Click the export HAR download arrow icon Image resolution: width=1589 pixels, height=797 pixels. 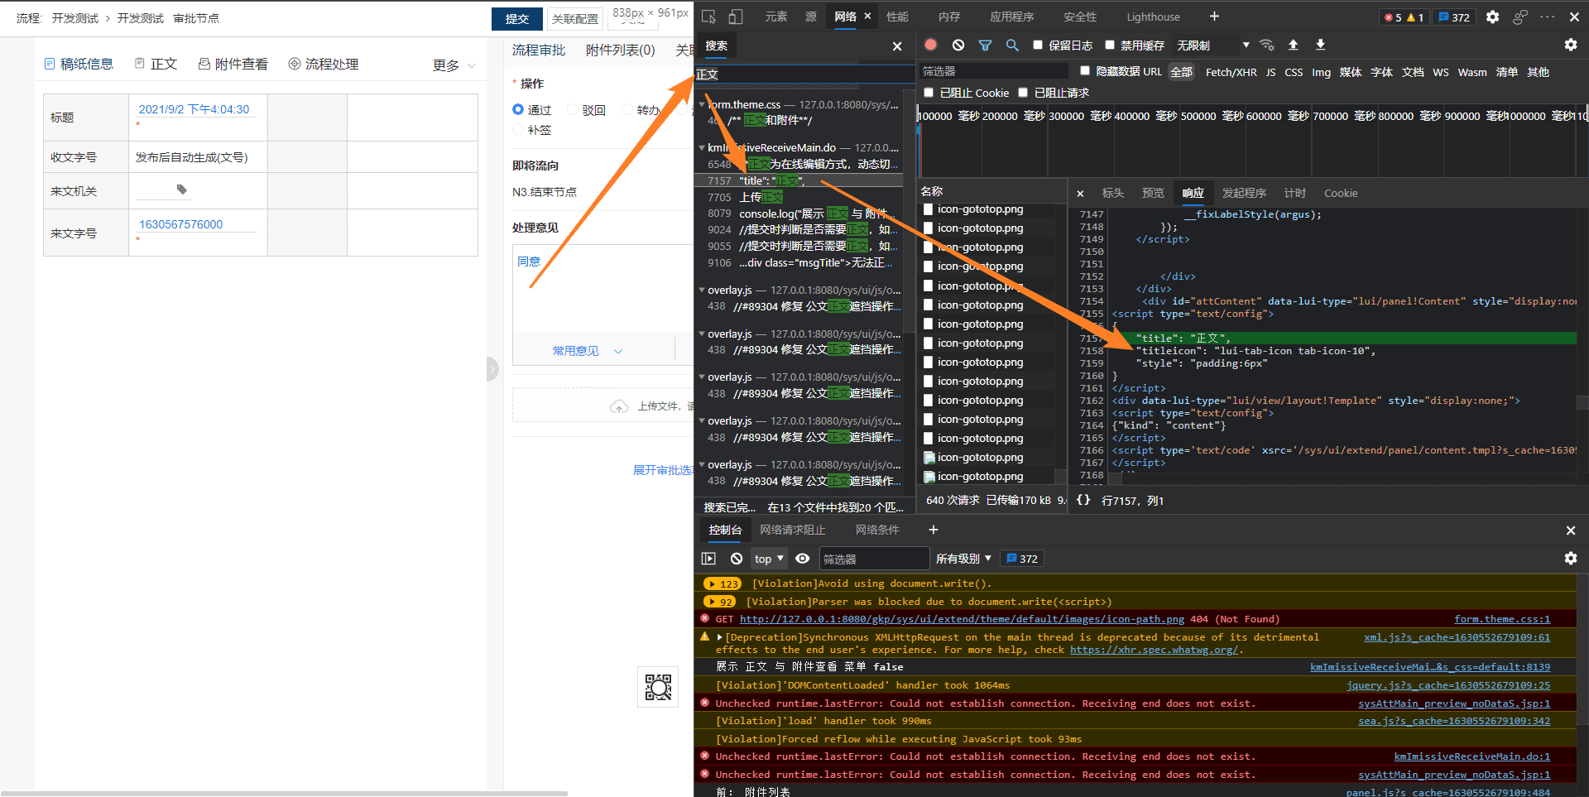pyautogui.click(x=1320, y=45)
